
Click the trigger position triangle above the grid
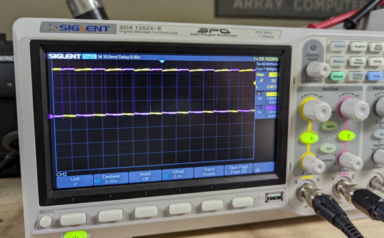pyautogui.click(x=162, y=62)
